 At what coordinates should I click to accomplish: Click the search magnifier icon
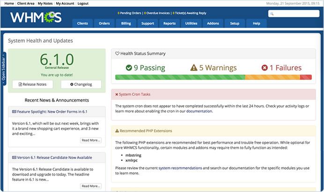(272, 14)
